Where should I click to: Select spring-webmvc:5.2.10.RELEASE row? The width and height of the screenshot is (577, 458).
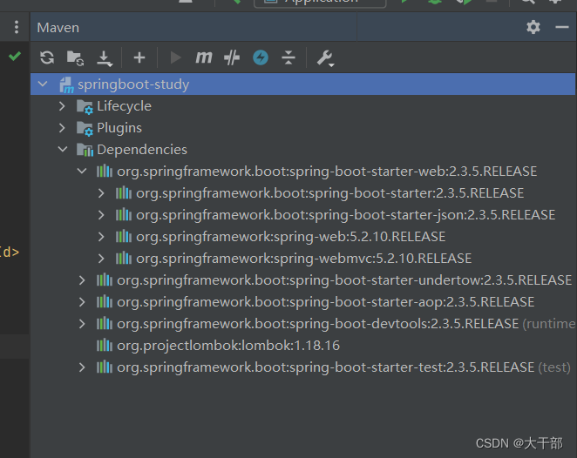(302, 259)
